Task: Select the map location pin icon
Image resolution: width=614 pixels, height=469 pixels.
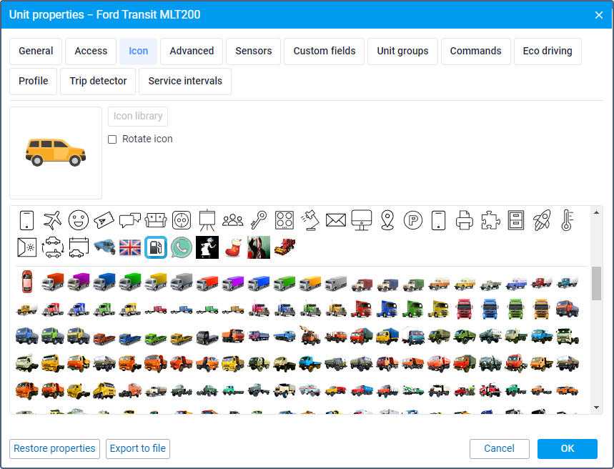Action: pyautogui.click(x=387, y=219)
